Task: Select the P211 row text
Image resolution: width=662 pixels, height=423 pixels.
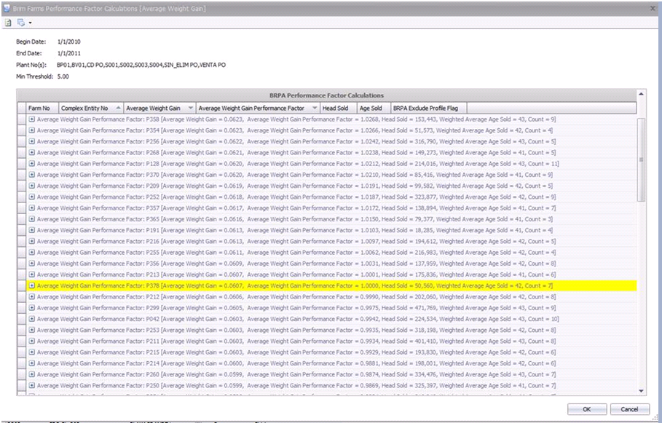Action: [x=296, y=341]
